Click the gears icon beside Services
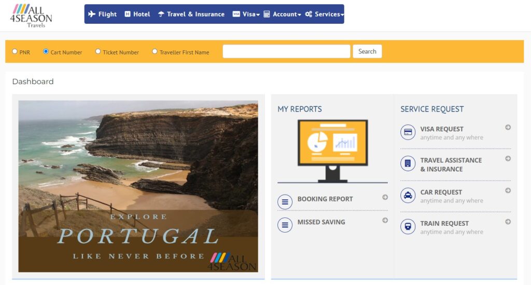Image resolution: width=531 pixels, height=285 pixels. click(x=309, y=14)
